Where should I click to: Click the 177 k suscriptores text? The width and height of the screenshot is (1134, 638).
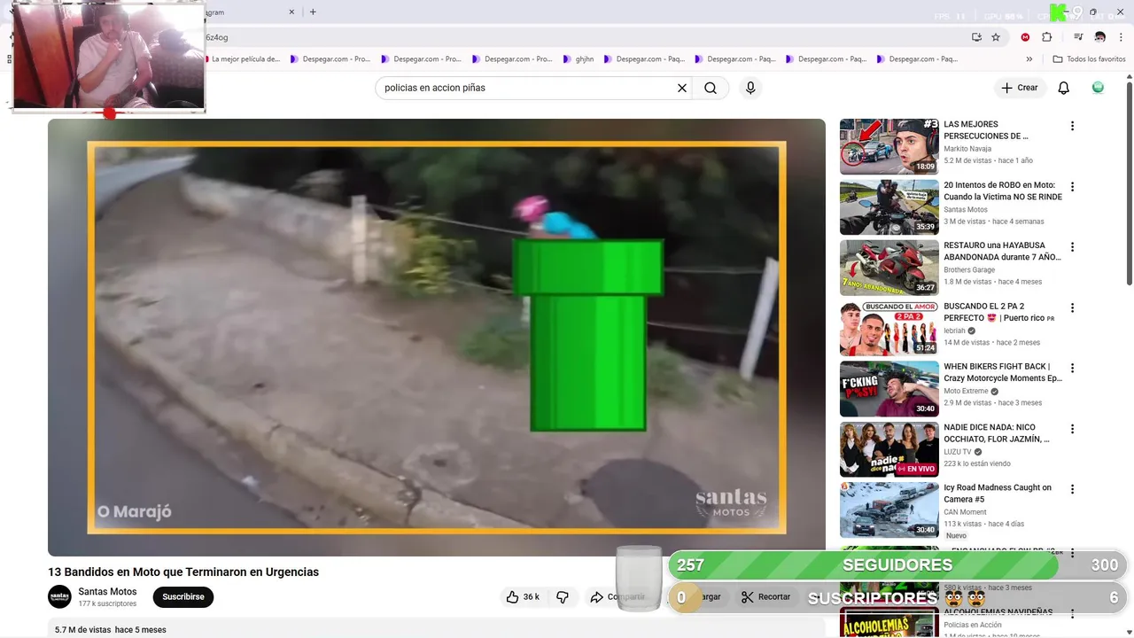tap(107, 603)
